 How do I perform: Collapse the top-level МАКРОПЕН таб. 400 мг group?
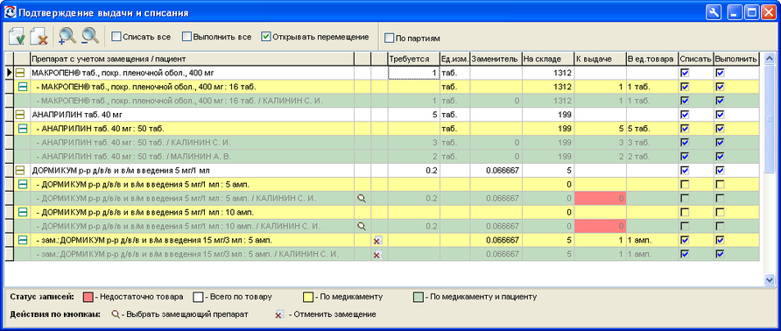(x=20, y=73)
